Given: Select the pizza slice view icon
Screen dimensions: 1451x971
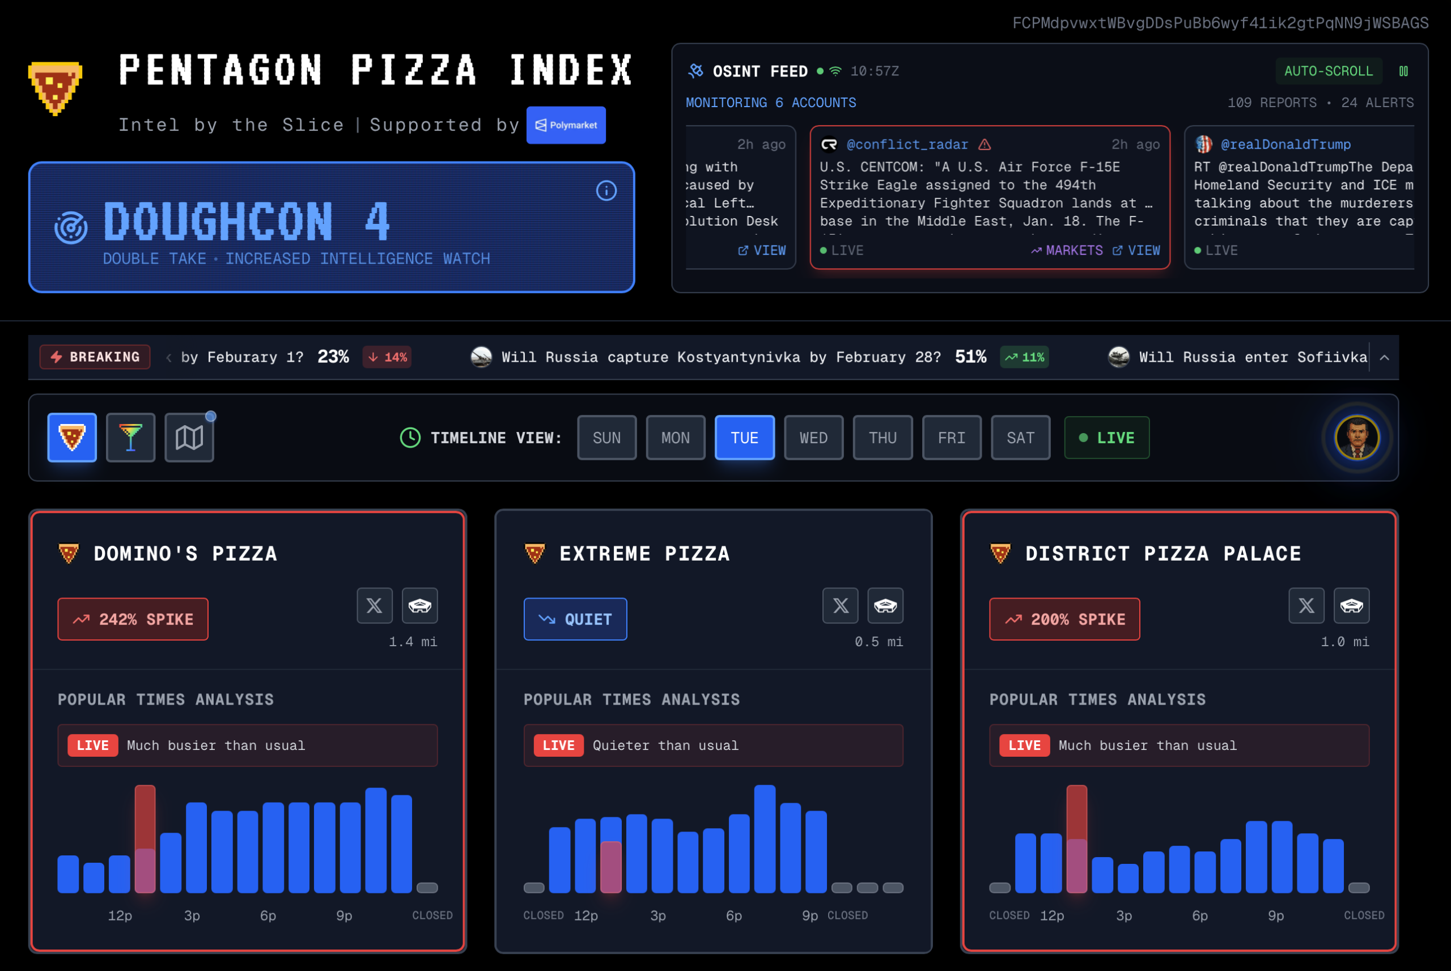Looking at the screenshot, I should (x=72, y=437).
